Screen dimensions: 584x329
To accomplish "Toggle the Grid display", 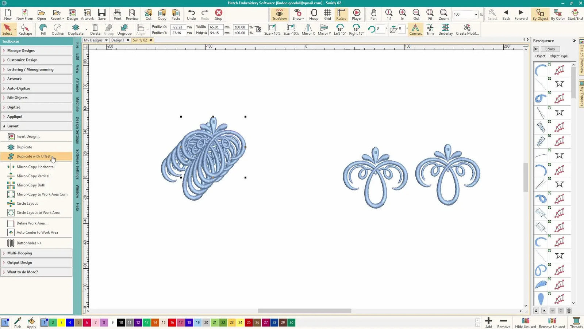I will pyautogui.click(x=327, y=15).
